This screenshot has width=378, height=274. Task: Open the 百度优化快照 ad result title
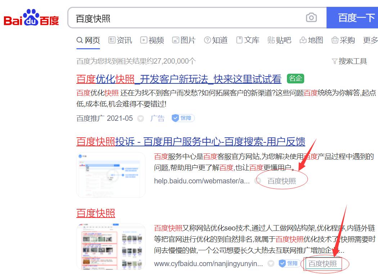(x=179, y=79)
